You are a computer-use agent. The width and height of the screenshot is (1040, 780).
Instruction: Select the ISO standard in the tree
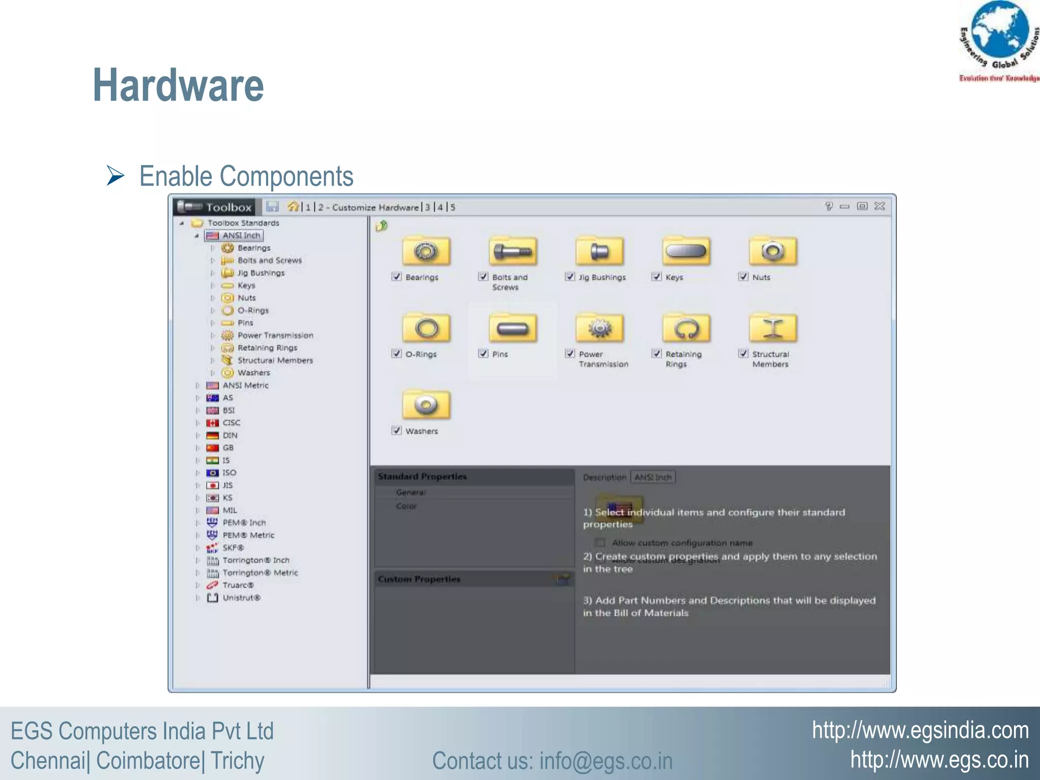(x=229, y=473)
